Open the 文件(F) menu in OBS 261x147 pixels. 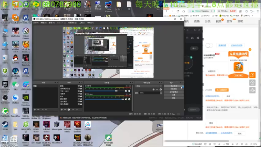point(36,23)
